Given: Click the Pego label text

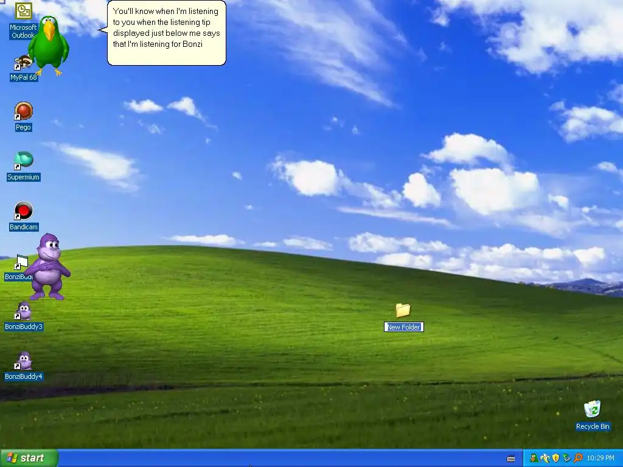Looking at the screenshot, I should (x=23, y=128).
